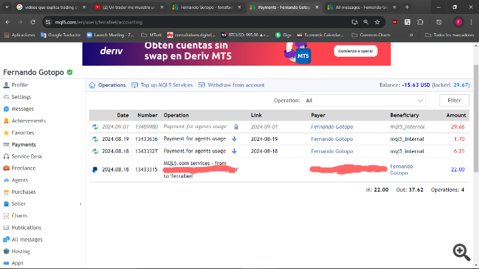
Task: Open the Profile sidebar item
Action: point(20,85)
